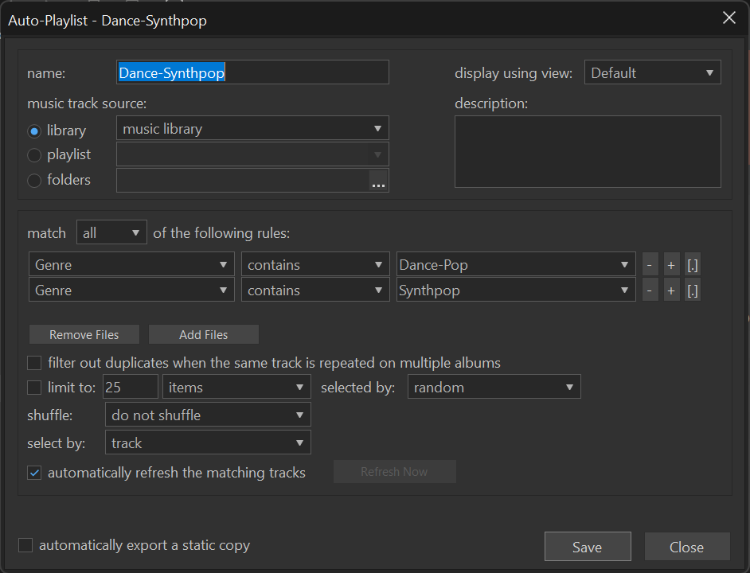Remove the Dance-Pop rule with minus button
Screen dimensions: 750x573
[x=650, y=265]
